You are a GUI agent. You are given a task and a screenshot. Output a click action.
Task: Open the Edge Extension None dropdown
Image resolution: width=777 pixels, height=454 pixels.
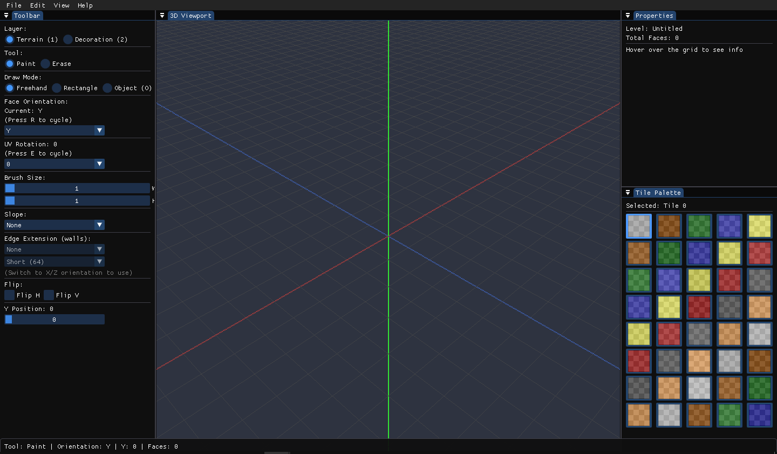(x=54, y=249)
